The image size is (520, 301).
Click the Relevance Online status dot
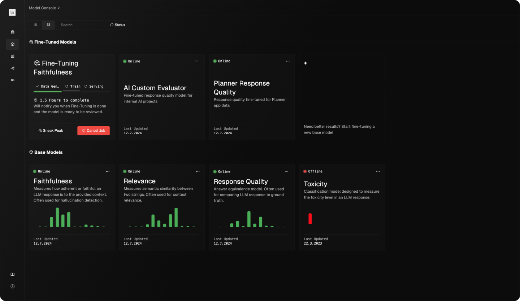pos(125,171)
